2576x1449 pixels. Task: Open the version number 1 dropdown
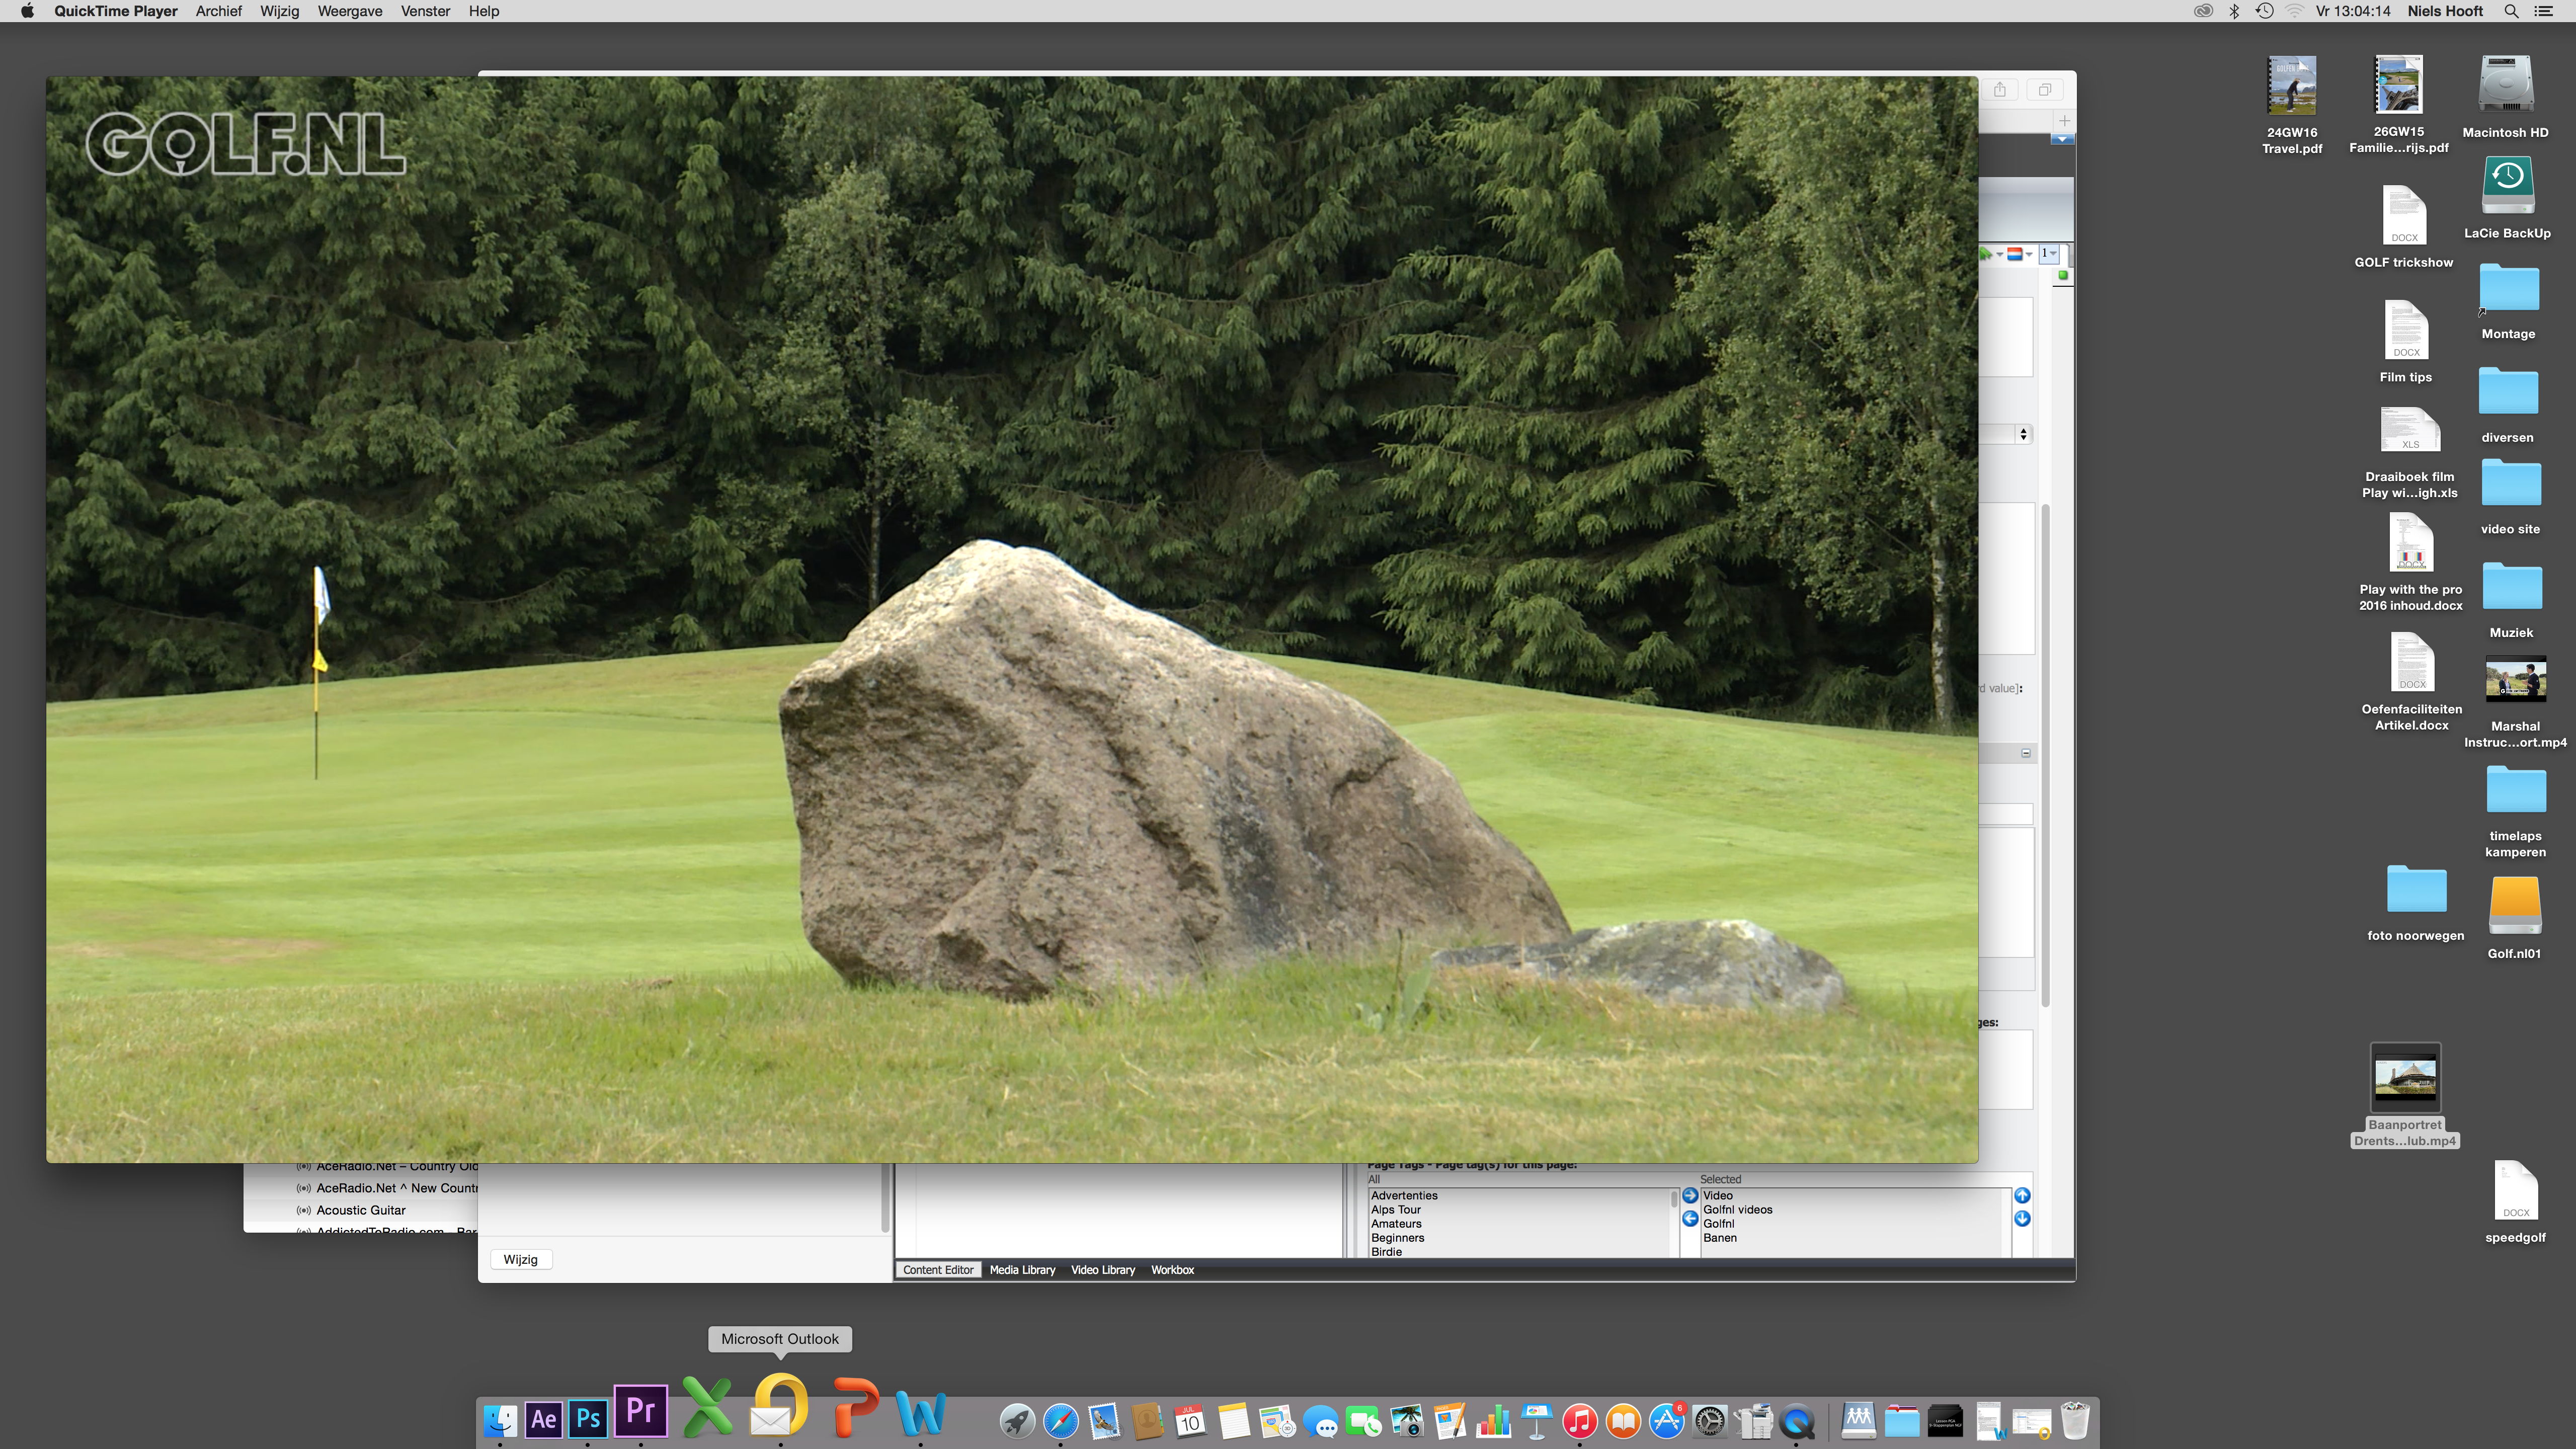point(2048,254)
